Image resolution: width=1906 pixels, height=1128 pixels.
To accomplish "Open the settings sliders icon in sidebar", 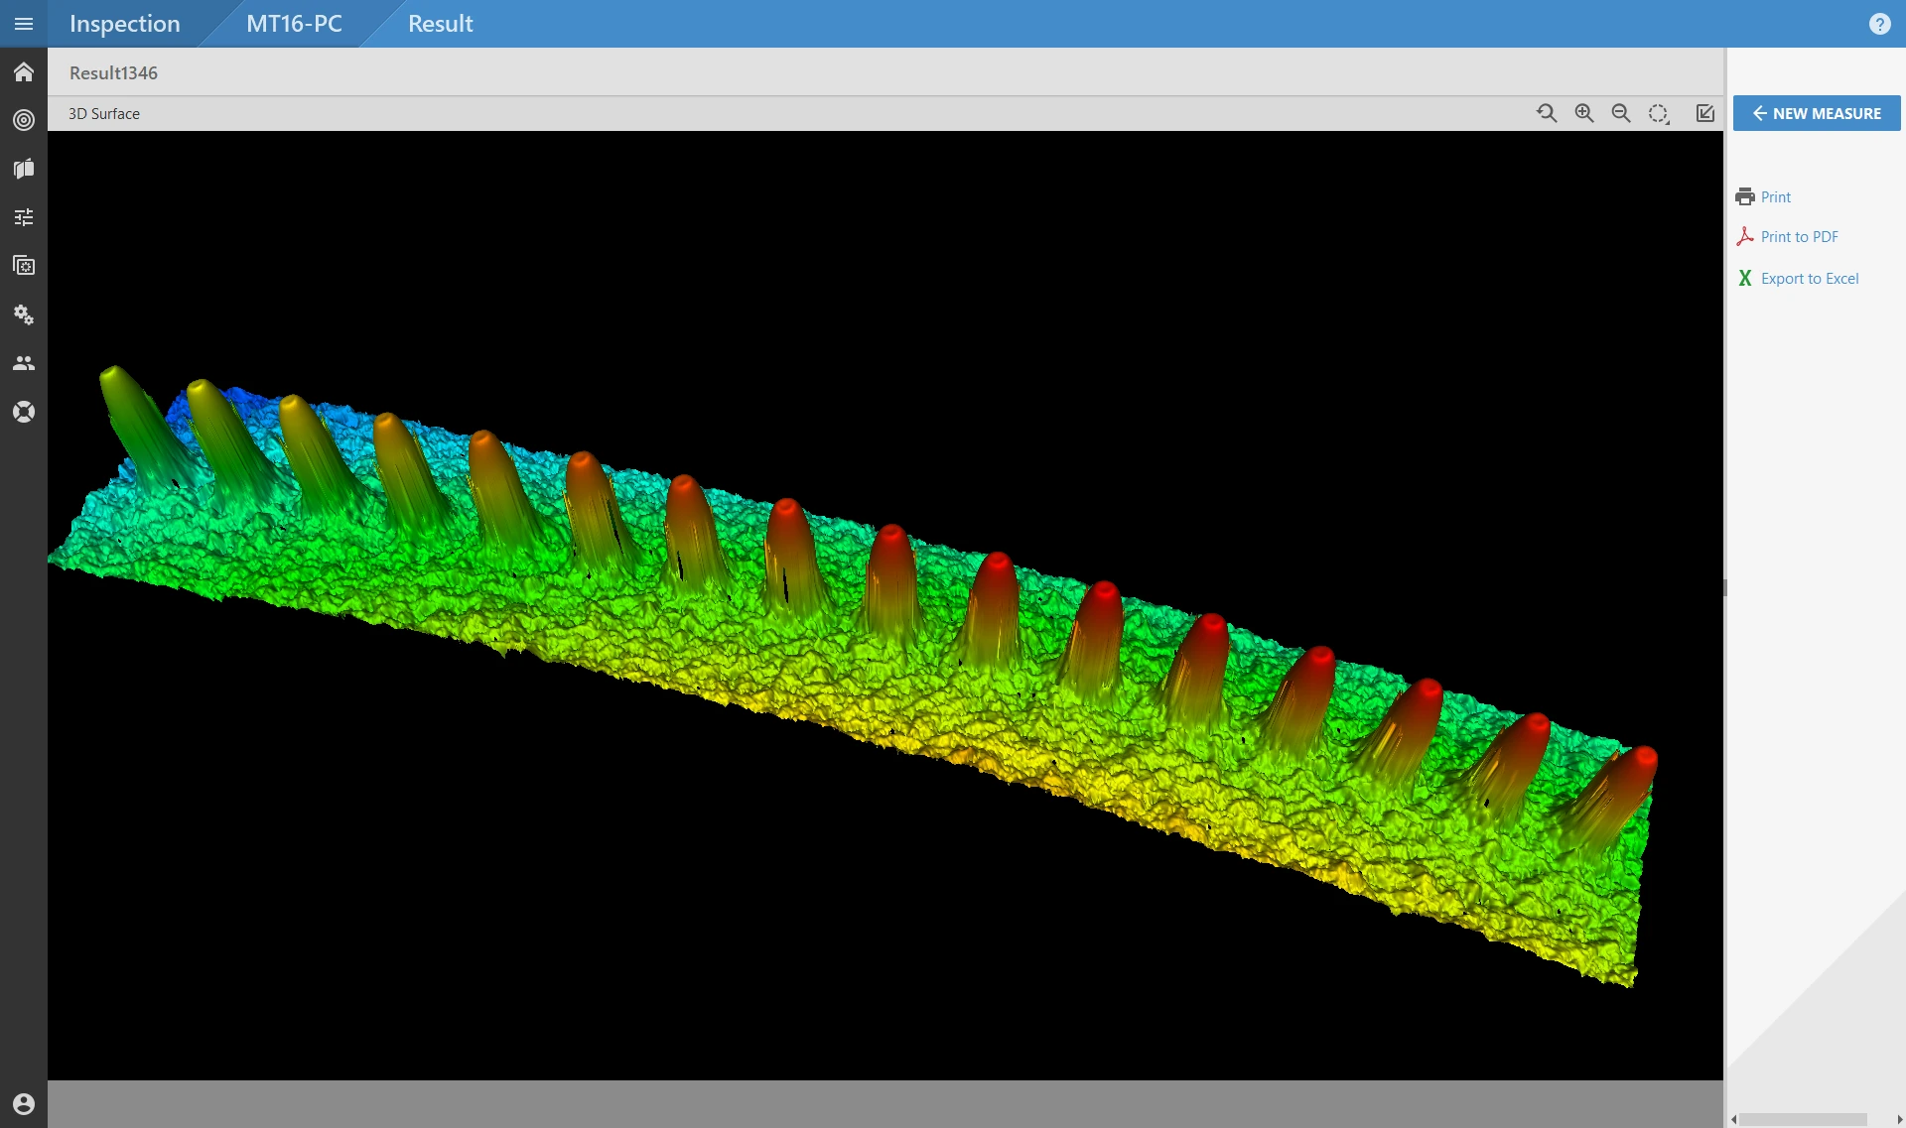I will click(x=24, y=216).
